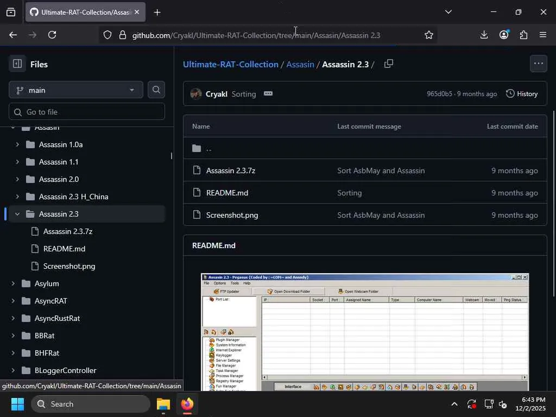The height and width of the screenshot is (417, 556).
Task: Open commit 965d0b5 link
Action: pyautogui.click(x=439, y=93)
